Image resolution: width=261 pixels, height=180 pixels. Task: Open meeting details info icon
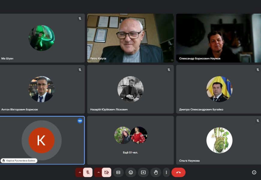(254, 172)
